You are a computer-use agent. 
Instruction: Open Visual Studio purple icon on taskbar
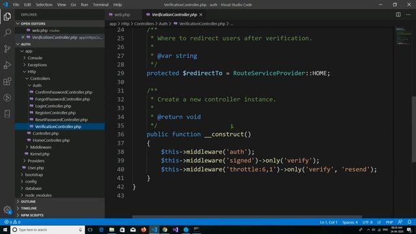point(175,229)
